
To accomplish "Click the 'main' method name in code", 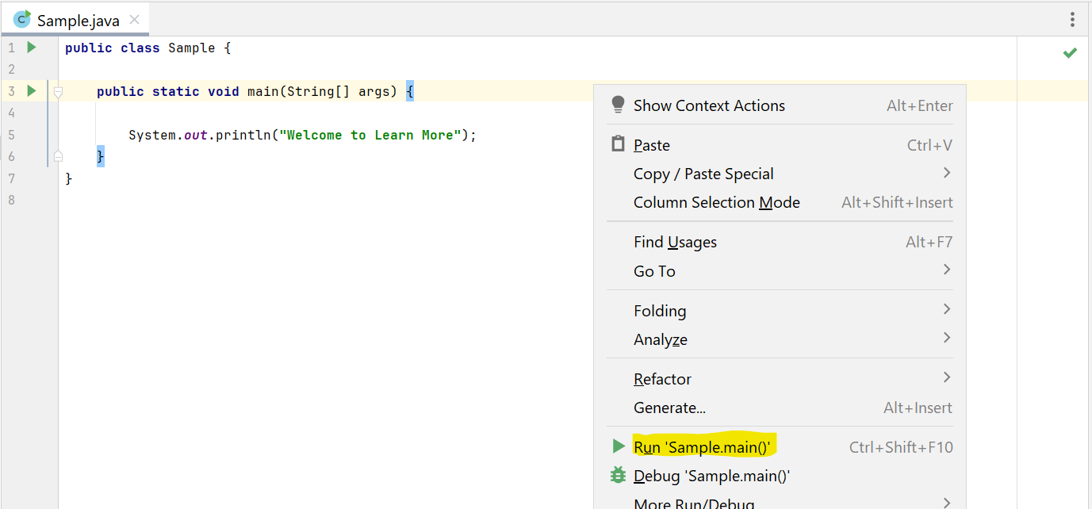I will [262, 91].
